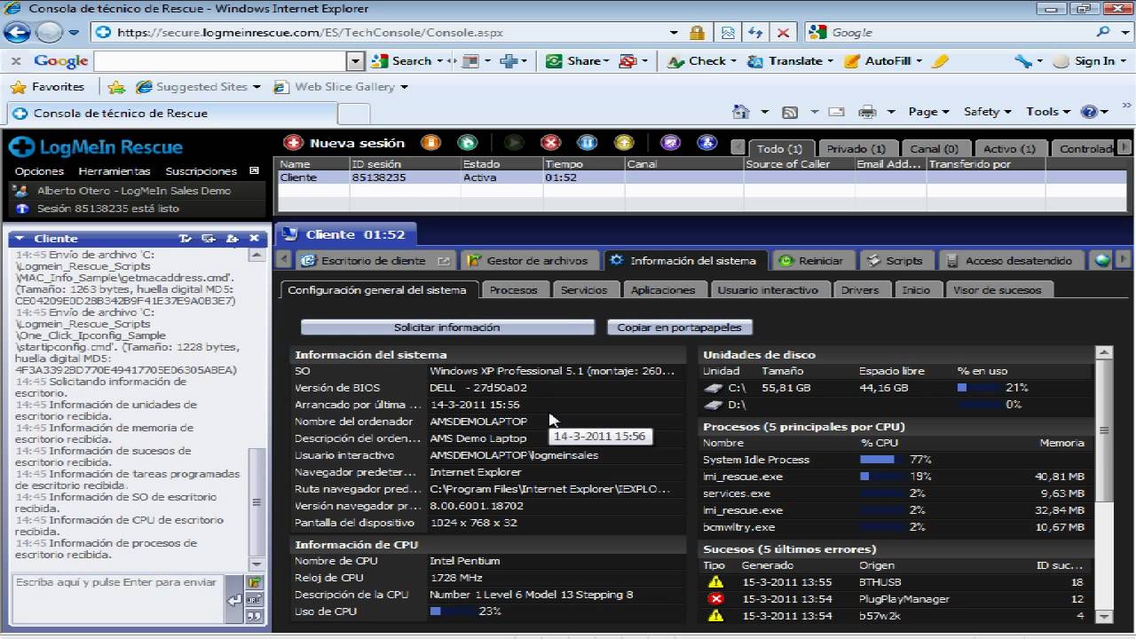Switch to the Servicios tab
1136x639 pixels.
point(584,290)
